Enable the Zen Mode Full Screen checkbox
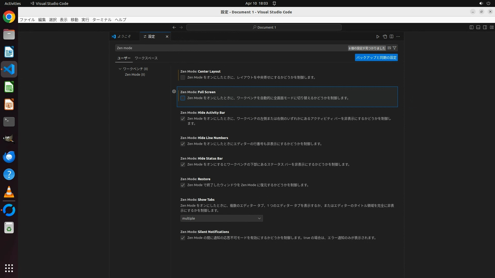This screenshot has height=278, width=495. (183, 98)
